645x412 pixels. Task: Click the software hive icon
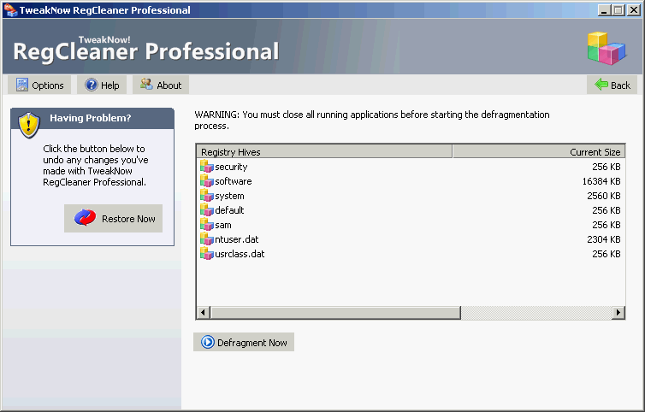click(206, 181)
